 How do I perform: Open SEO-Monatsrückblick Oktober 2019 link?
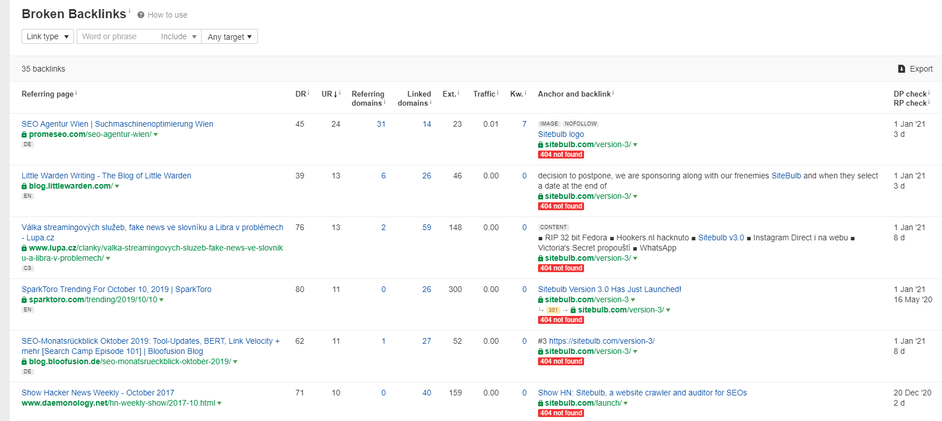[151, 346]
